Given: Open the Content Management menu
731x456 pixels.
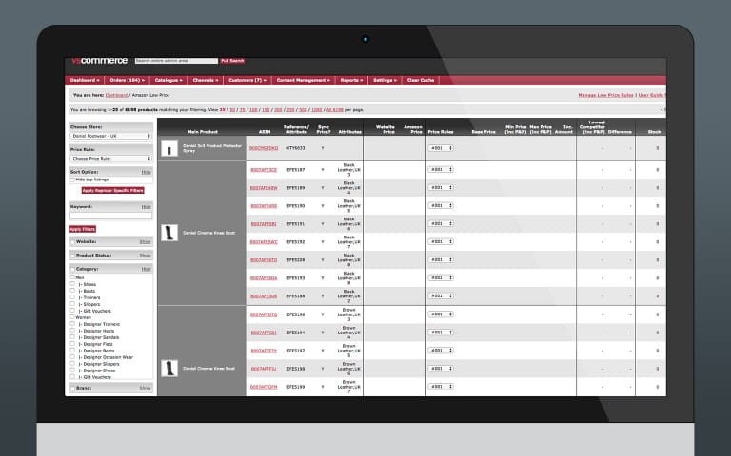Looking at the screenshot, I should tap(303, 80).
